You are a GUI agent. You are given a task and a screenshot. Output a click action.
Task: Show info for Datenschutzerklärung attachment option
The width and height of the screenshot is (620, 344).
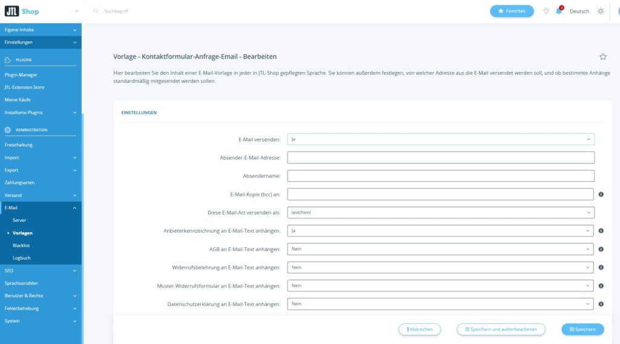click(601, 304)
